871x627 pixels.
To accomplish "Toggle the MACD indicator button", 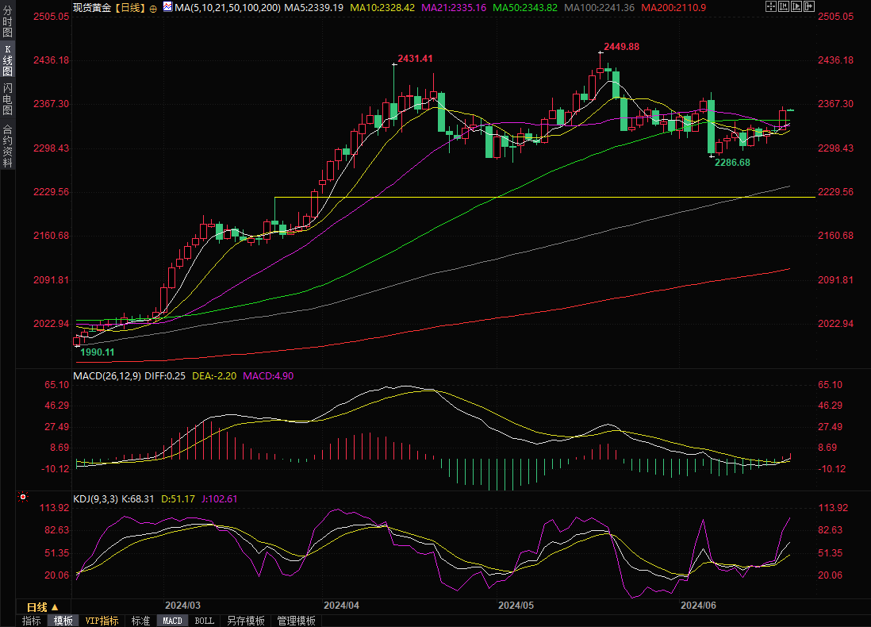I will [172, 621].
